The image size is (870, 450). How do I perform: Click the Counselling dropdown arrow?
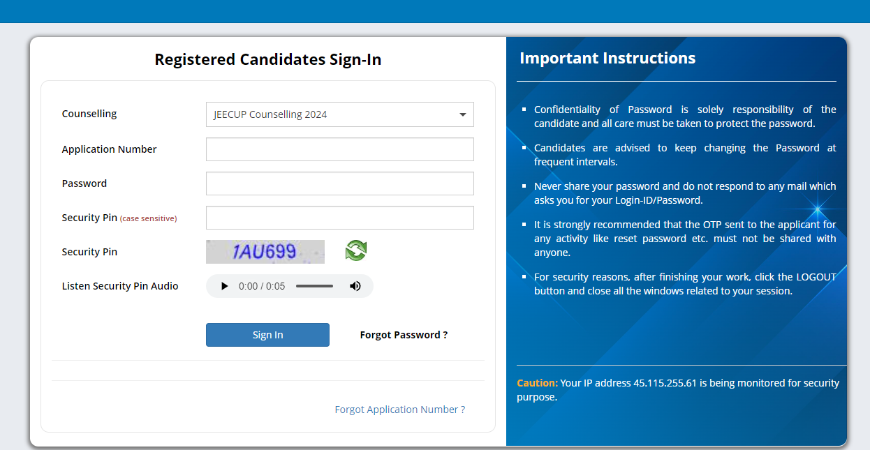462,114
